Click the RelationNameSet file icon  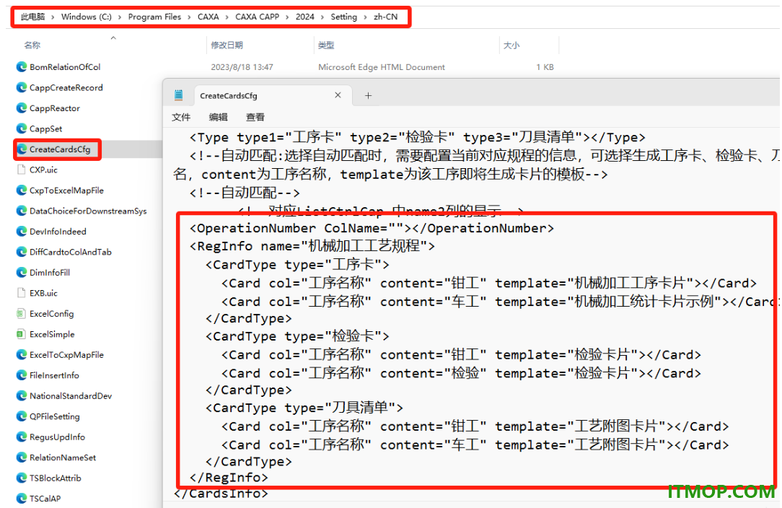click(22, 457)
